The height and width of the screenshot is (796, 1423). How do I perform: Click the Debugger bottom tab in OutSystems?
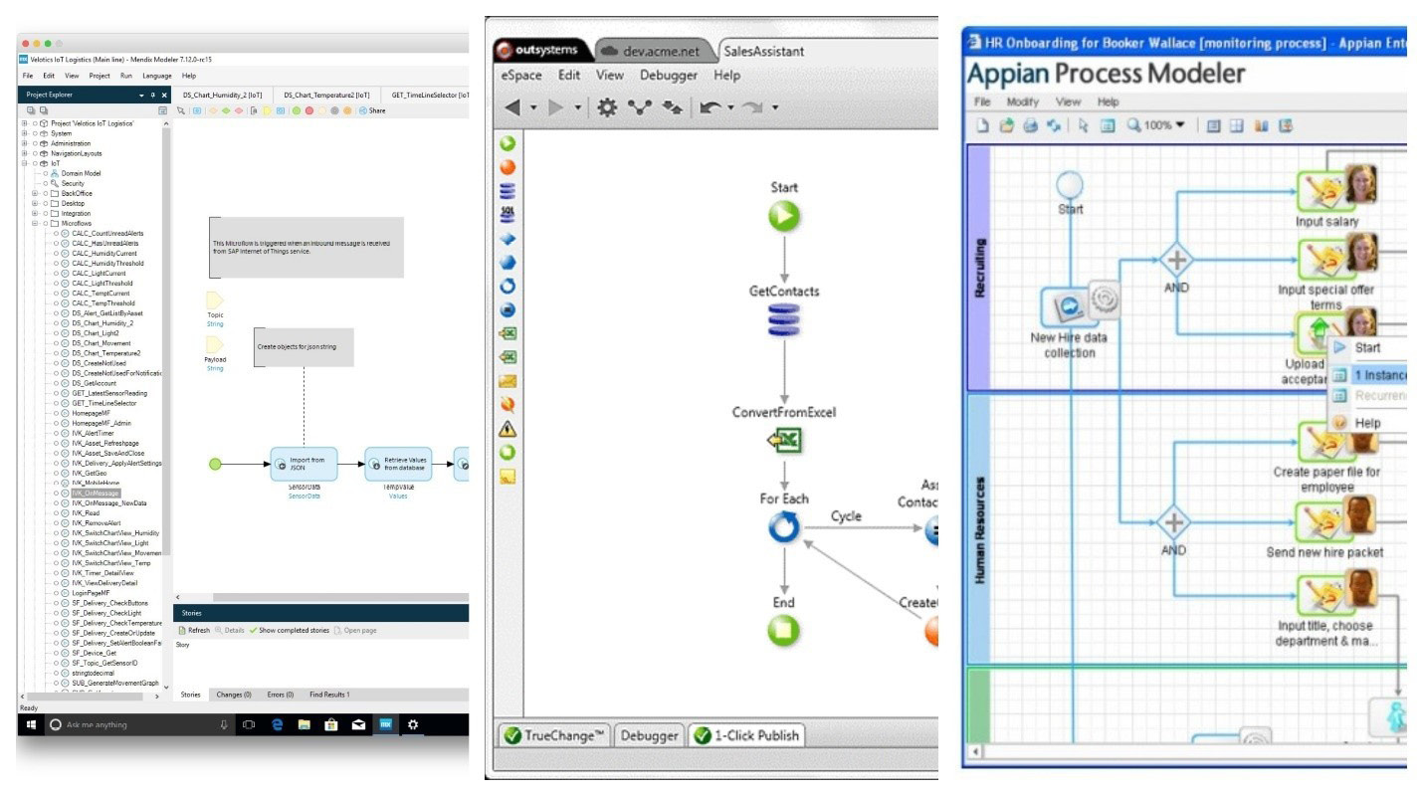(x=649, y=735)
